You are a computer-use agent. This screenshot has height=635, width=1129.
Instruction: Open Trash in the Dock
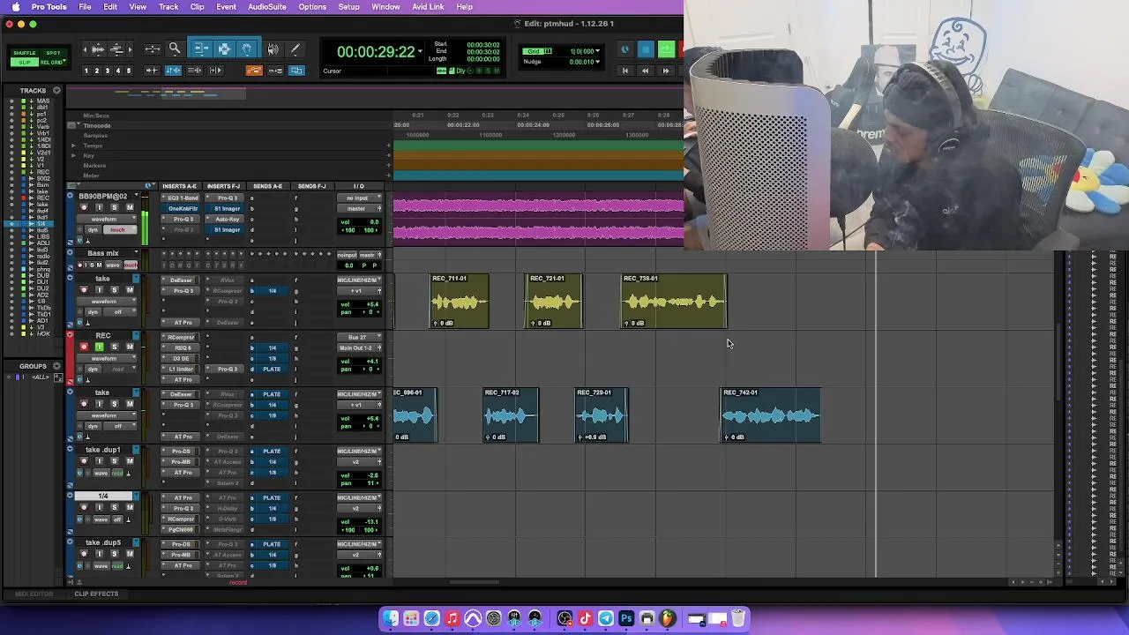click(738, 618)
